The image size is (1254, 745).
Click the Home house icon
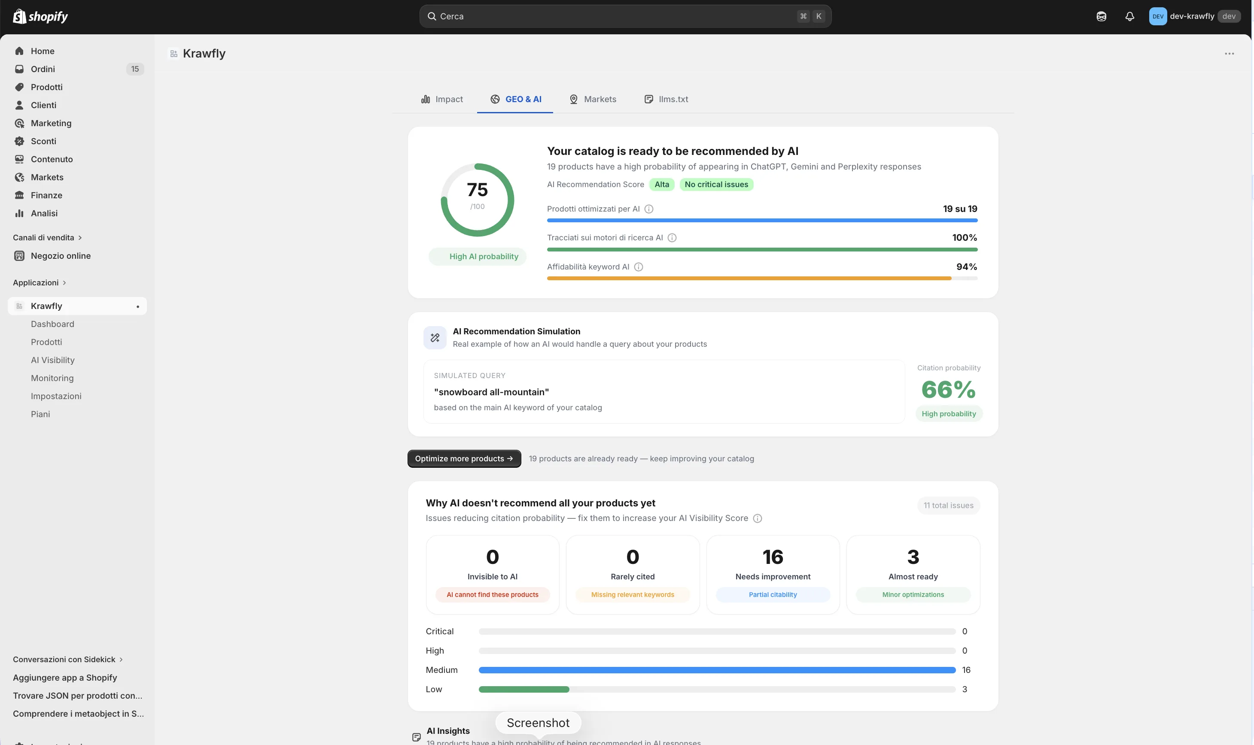pyautogui.click(x=19, y=51)
